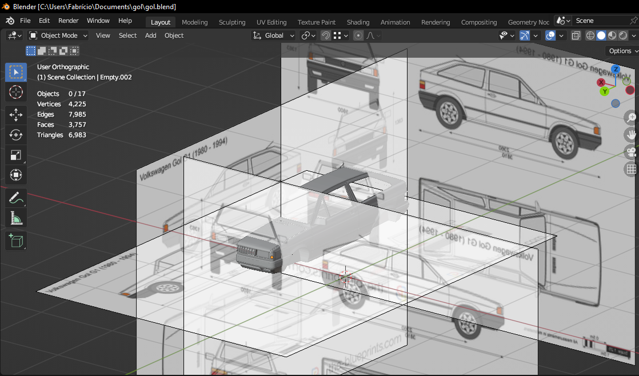Choose the Extend selection mode icon
Image resolution: width=639 pixels, height=376 pixels.
click(42, 51)
